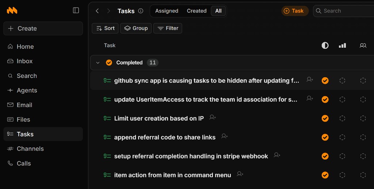This screenshot has height=189, width=374.
Task: Open task 'append referral code to share links'
Action: click(x=165, y=137)
